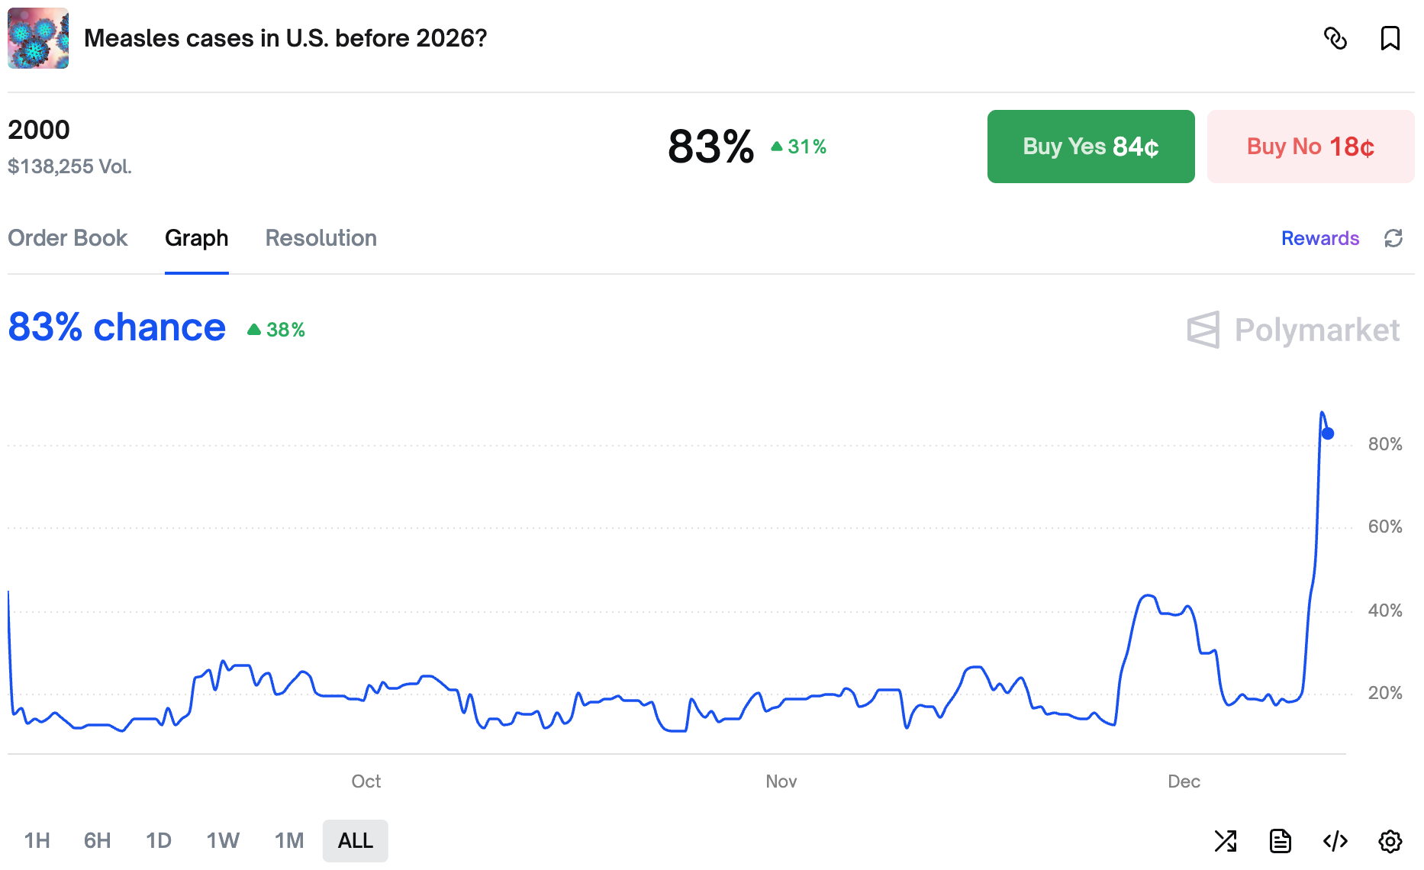Image resolution: width=1424 pixels, height=870 pixels.
Task: Set chart range to 1M
Action: [289, 841]
